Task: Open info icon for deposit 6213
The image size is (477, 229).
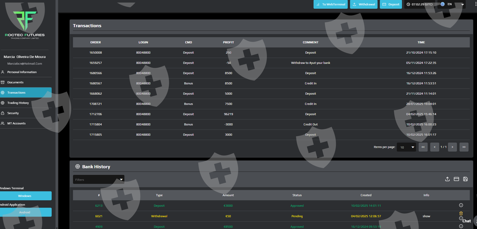Action: click(x=461, y=205)
